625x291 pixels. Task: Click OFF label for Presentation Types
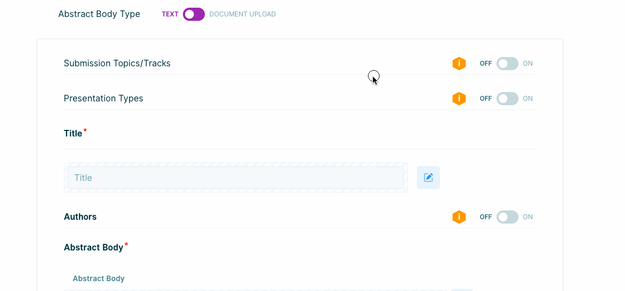click(x=486, y=99)
